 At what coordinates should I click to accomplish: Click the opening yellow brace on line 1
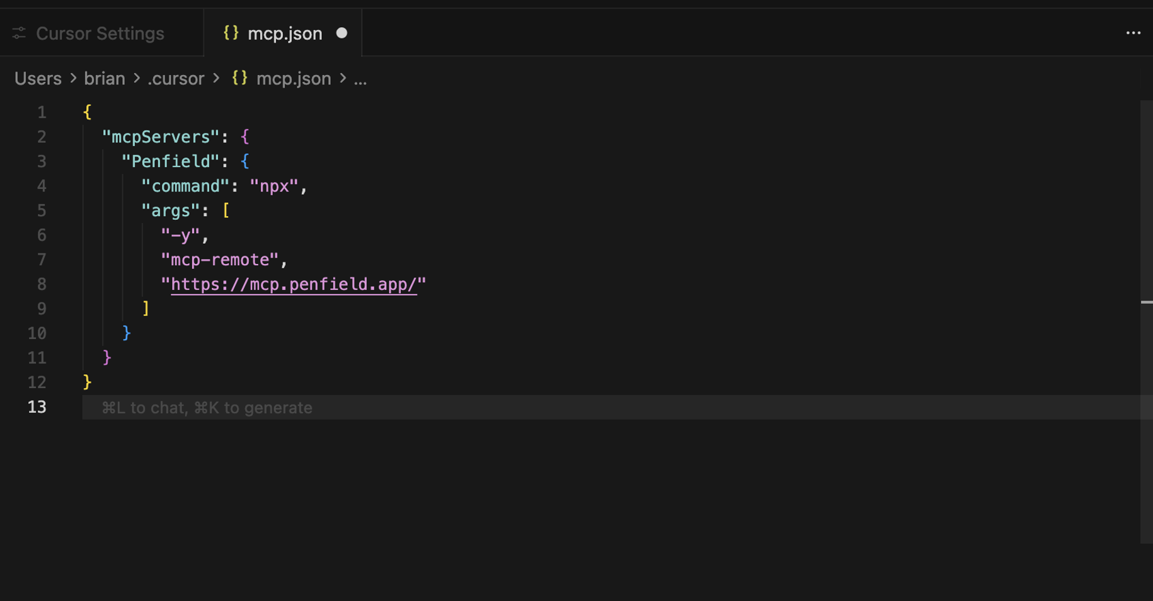click(x=87, y=112)
